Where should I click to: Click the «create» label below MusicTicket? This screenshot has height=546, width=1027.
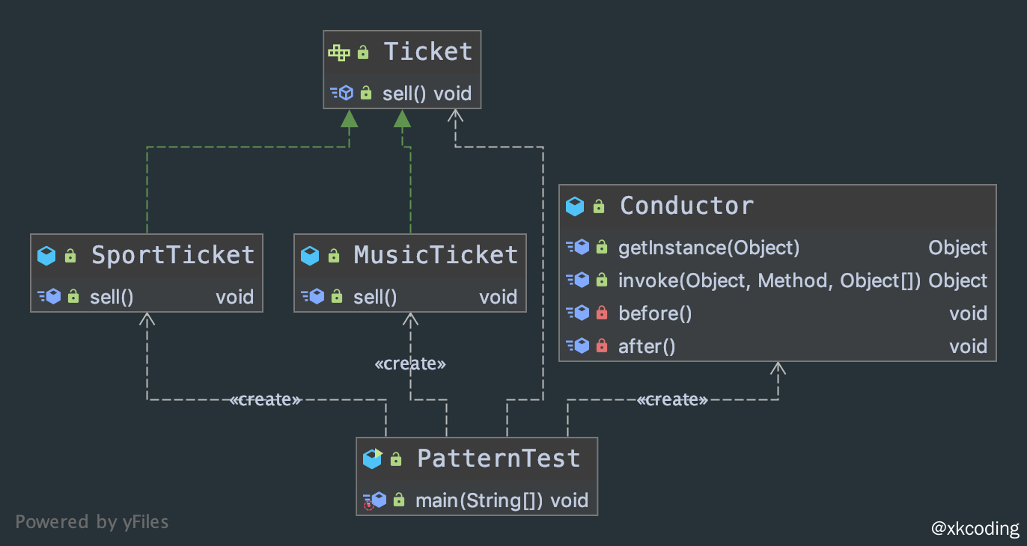410,364
